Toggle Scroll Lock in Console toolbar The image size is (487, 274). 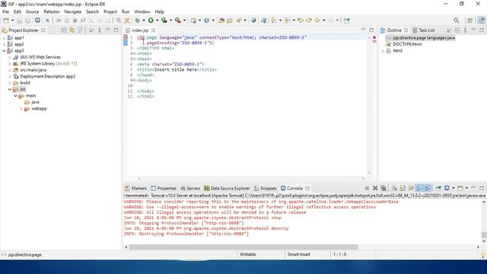(x=403, y=188)
